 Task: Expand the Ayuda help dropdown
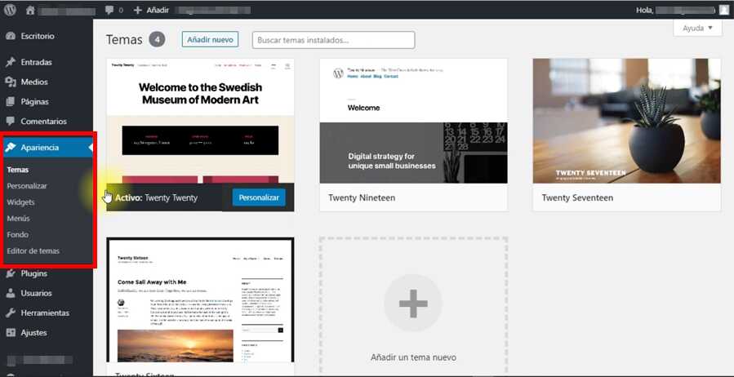tap(697, 28)
